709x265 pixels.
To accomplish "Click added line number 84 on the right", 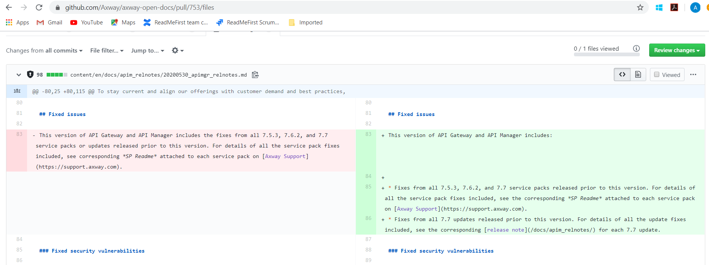I will [x=368, y=176].
